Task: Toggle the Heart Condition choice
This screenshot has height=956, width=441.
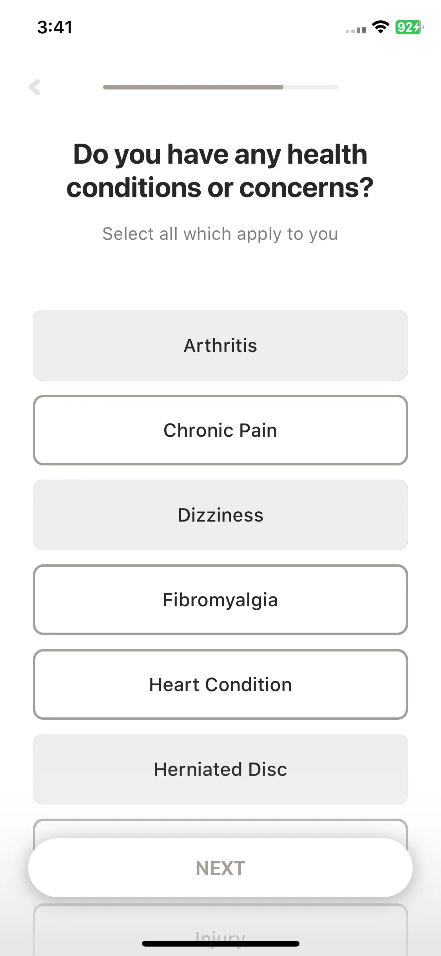Action: (220, 684)
